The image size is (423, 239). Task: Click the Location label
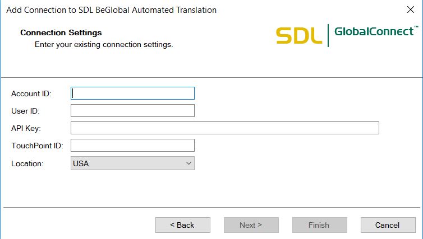point(27,163)
